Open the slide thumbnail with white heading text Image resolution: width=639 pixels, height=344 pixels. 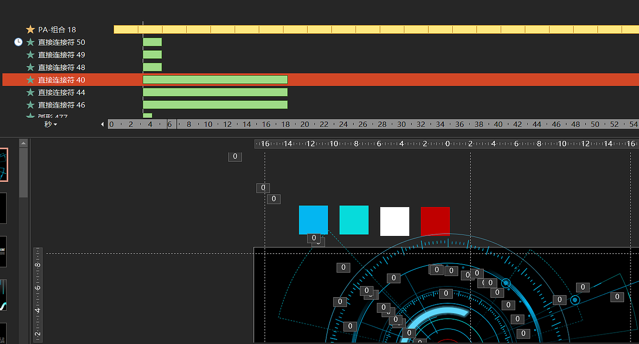coord(3,251)
